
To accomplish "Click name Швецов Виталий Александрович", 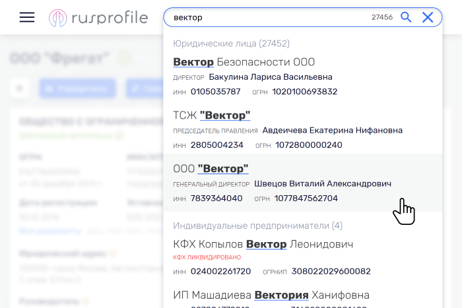I will tap(323, 183).
